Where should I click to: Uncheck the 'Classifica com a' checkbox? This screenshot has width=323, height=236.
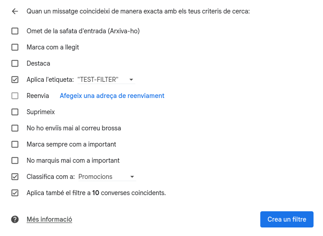[x=15, y=177]
